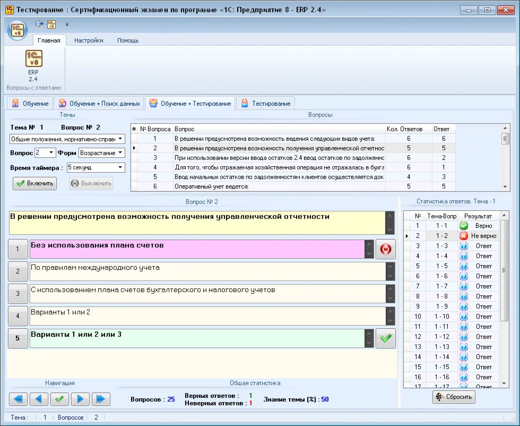Expand the sort order dropdown showing Возрастание

tap(120, 153)
